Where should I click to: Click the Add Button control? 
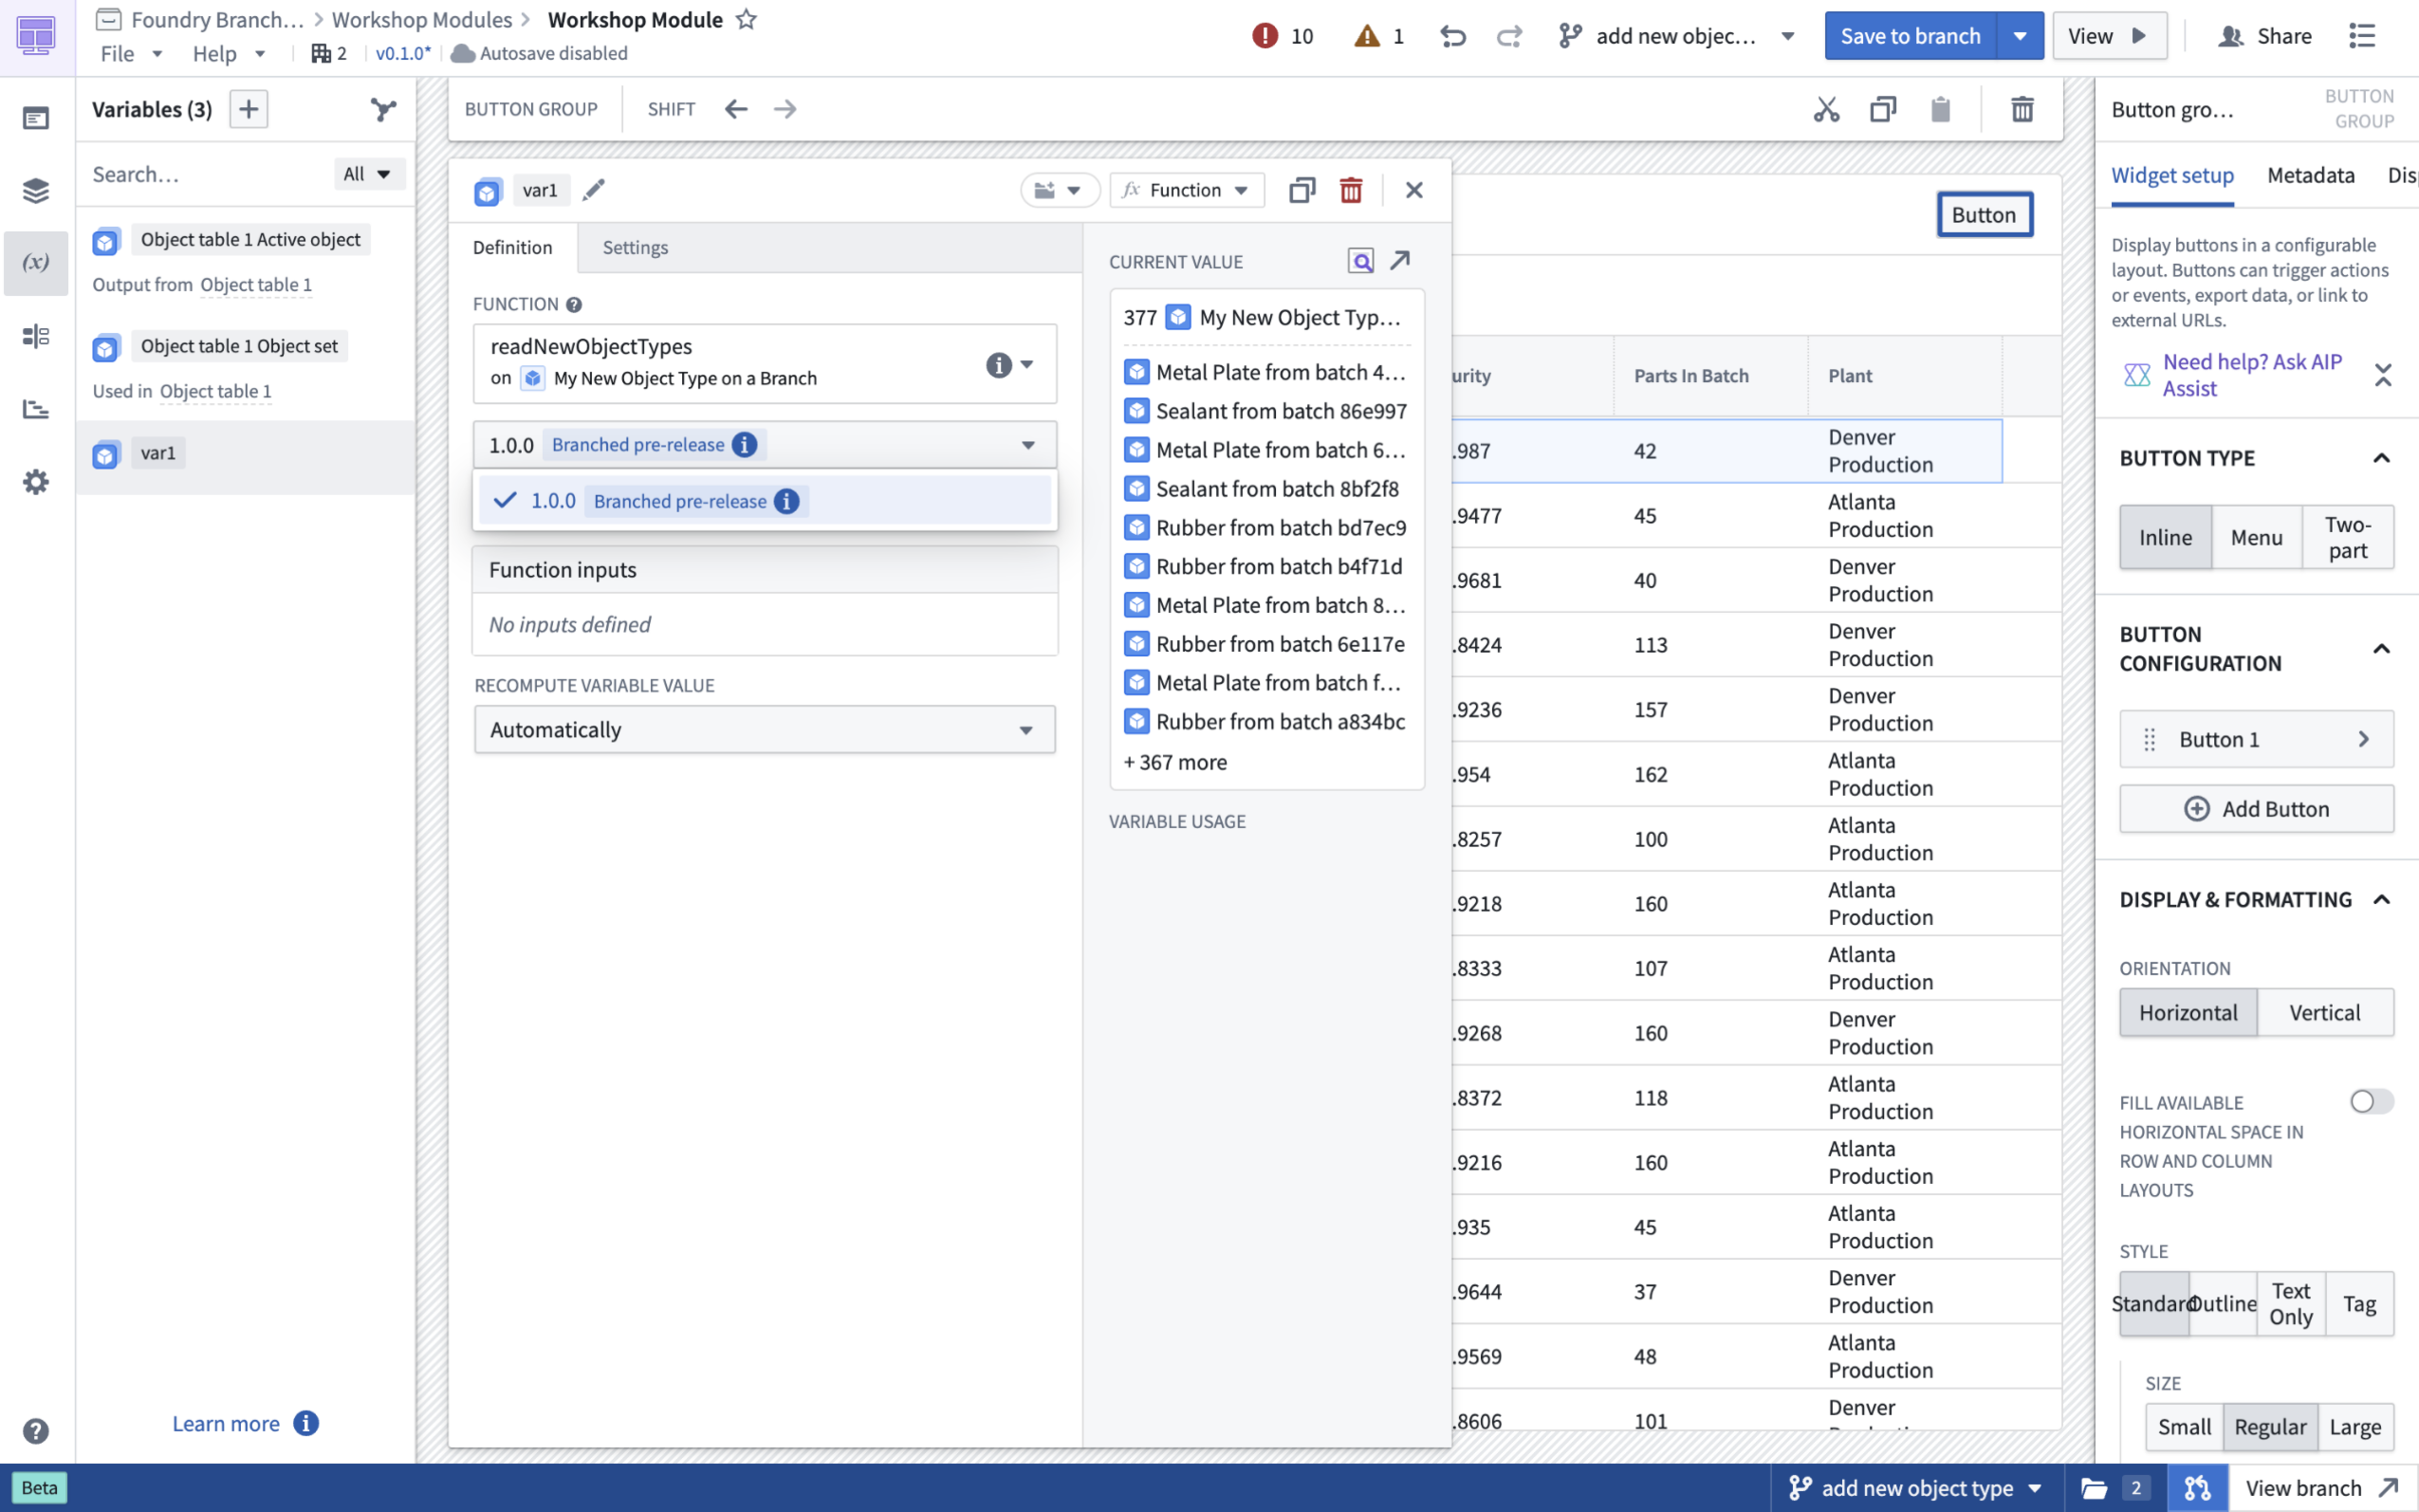2256,808
